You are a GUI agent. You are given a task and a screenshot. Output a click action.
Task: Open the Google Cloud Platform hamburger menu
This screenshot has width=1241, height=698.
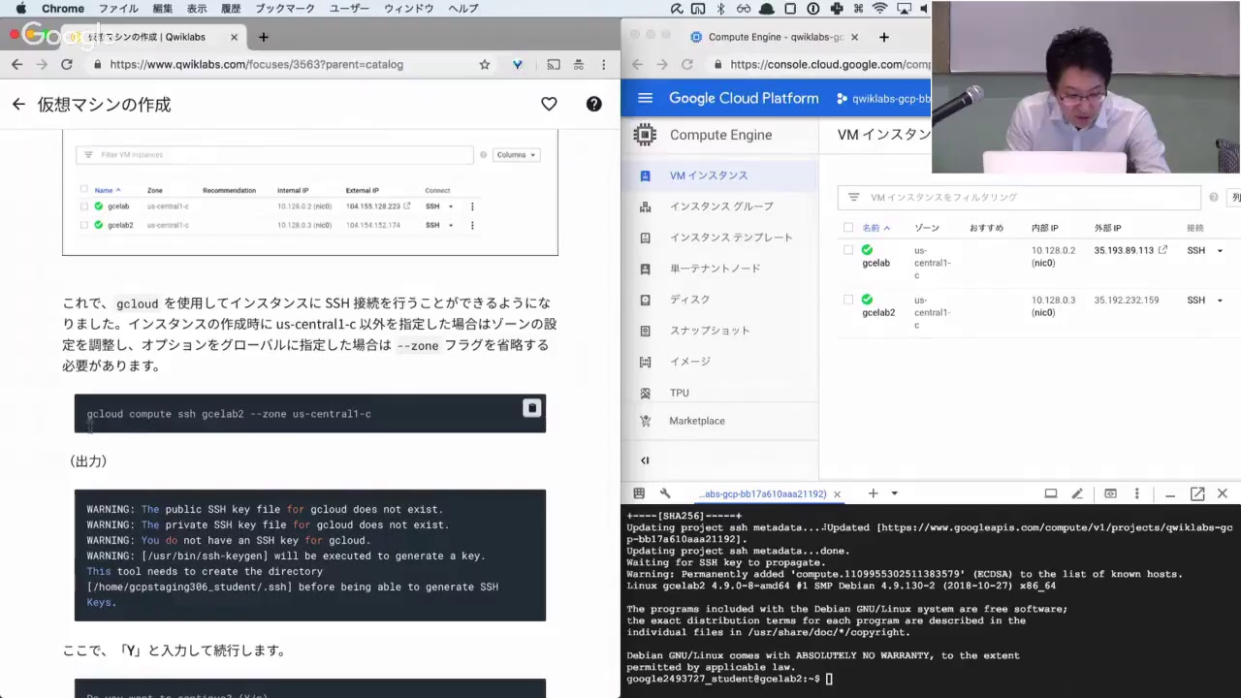coord(646,98)
